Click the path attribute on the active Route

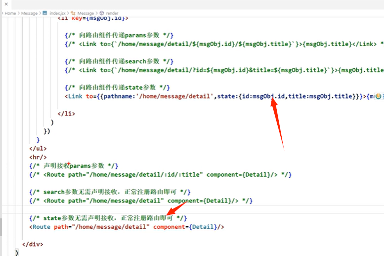61,227
